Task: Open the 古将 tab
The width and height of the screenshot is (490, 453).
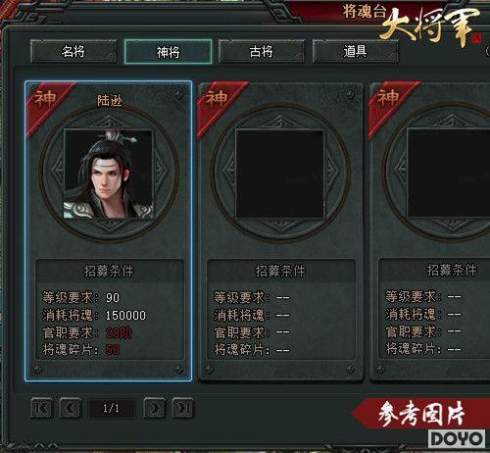Action: click(x=262, y=51)
